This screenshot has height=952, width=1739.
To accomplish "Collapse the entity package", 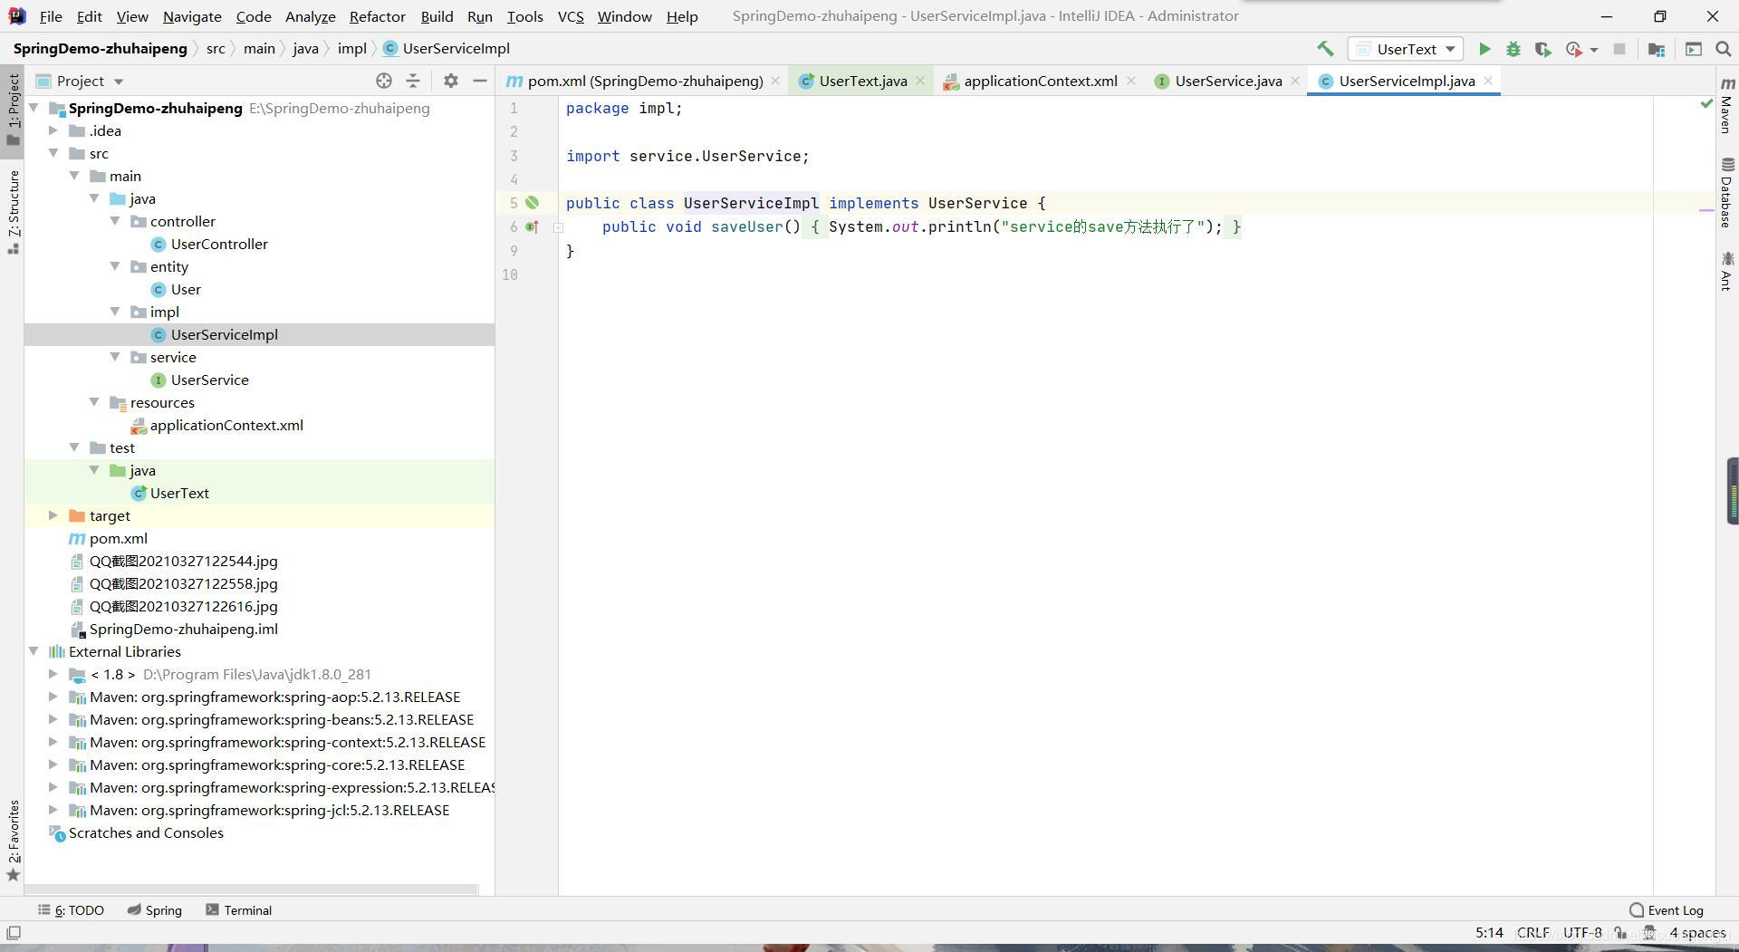I will (x=115, y=266).
